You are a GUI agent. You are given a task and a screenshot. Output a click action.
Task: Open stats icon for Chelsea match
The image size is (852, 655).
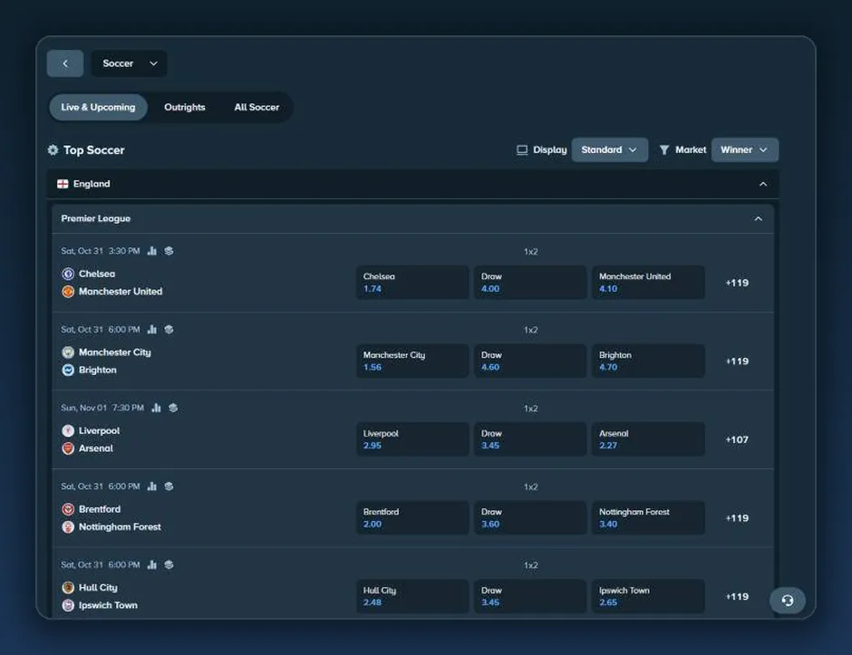(x=152, y=251)
